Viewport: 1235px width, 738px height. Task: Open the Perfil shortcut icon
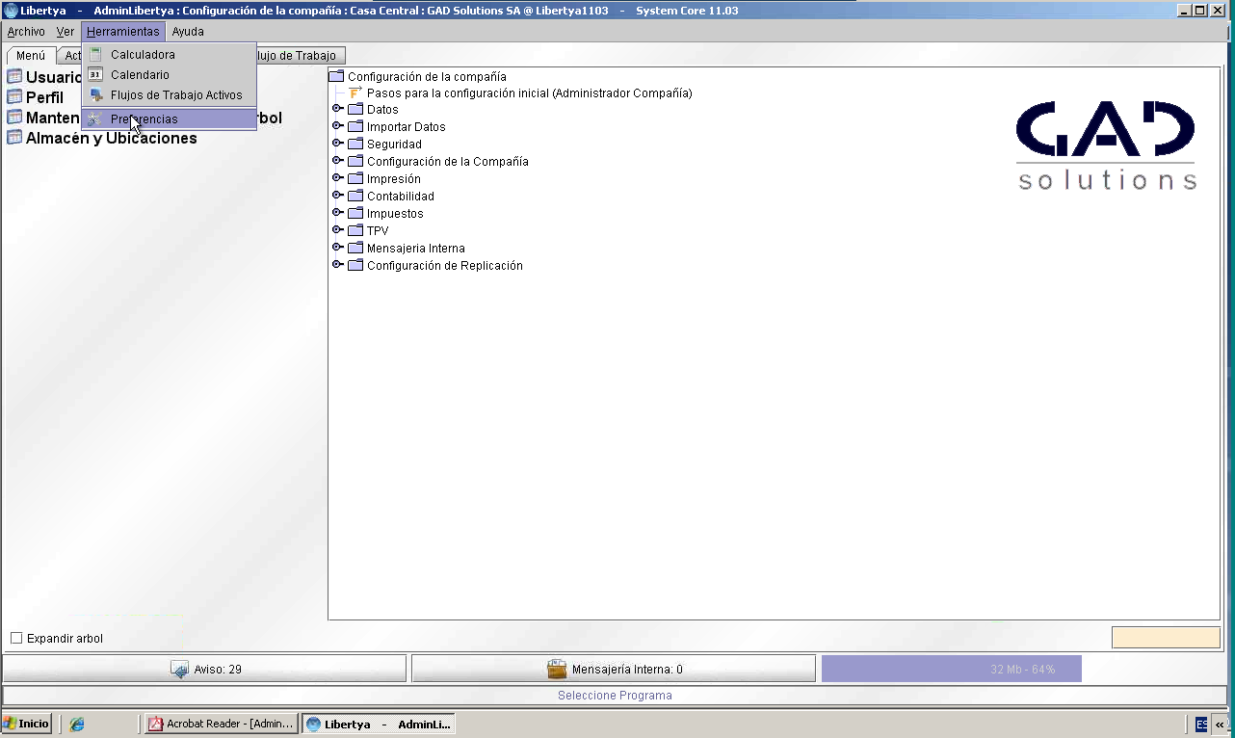[x=14, y=97]
